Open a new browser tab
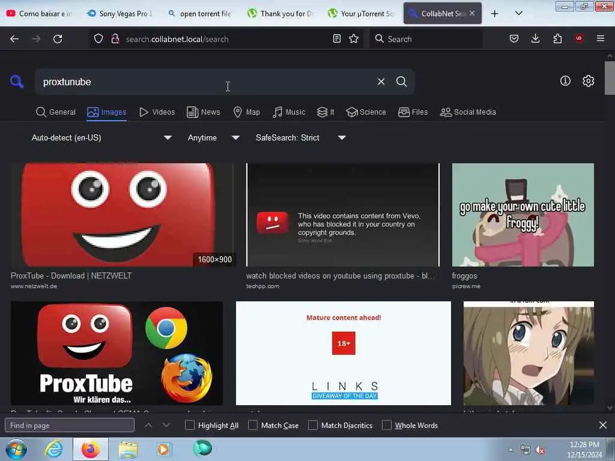 pos(495,14)
